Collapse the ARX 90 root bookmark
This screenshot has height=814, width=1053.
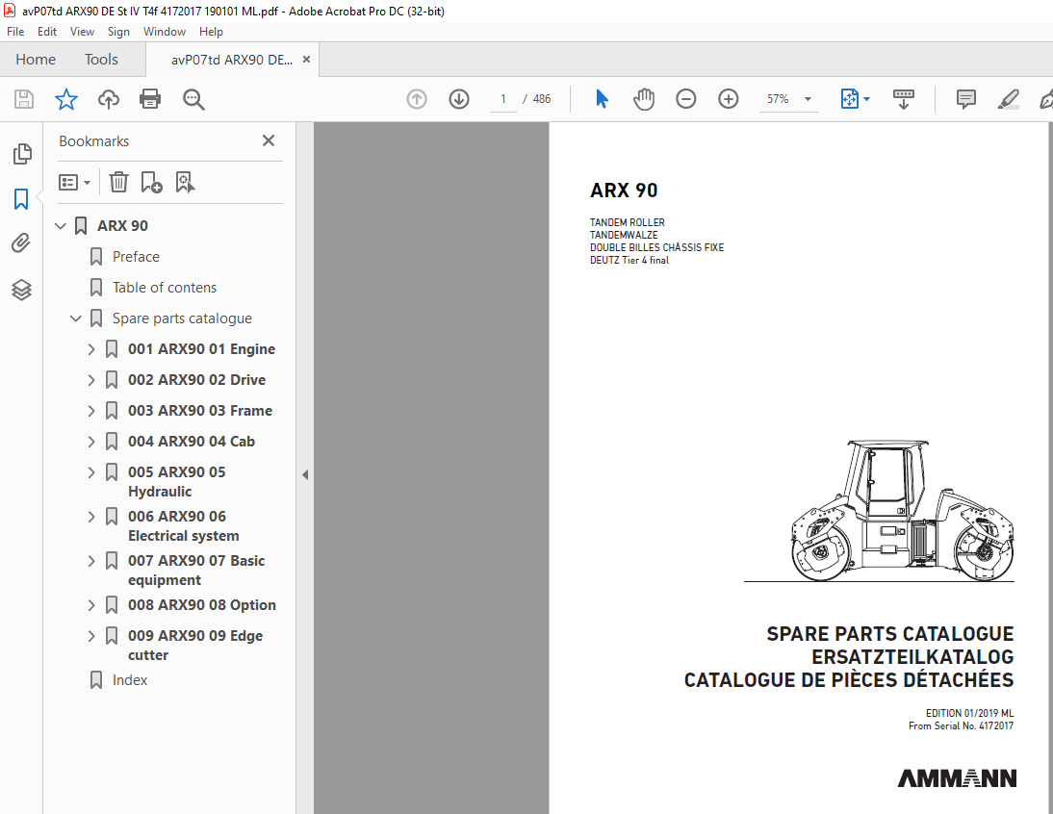pyautogui.click(x=61, y=226)
